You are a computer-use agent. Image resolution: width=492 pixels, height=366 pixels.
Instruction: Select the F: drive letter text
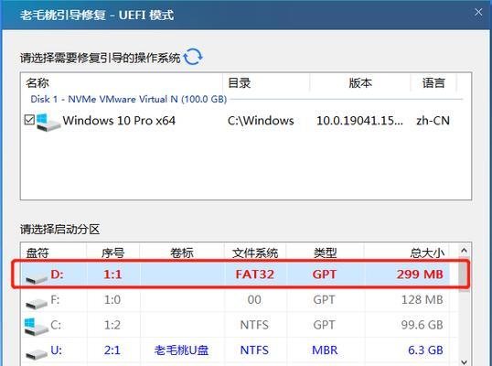pyautogui.click(x=55, y=299)
